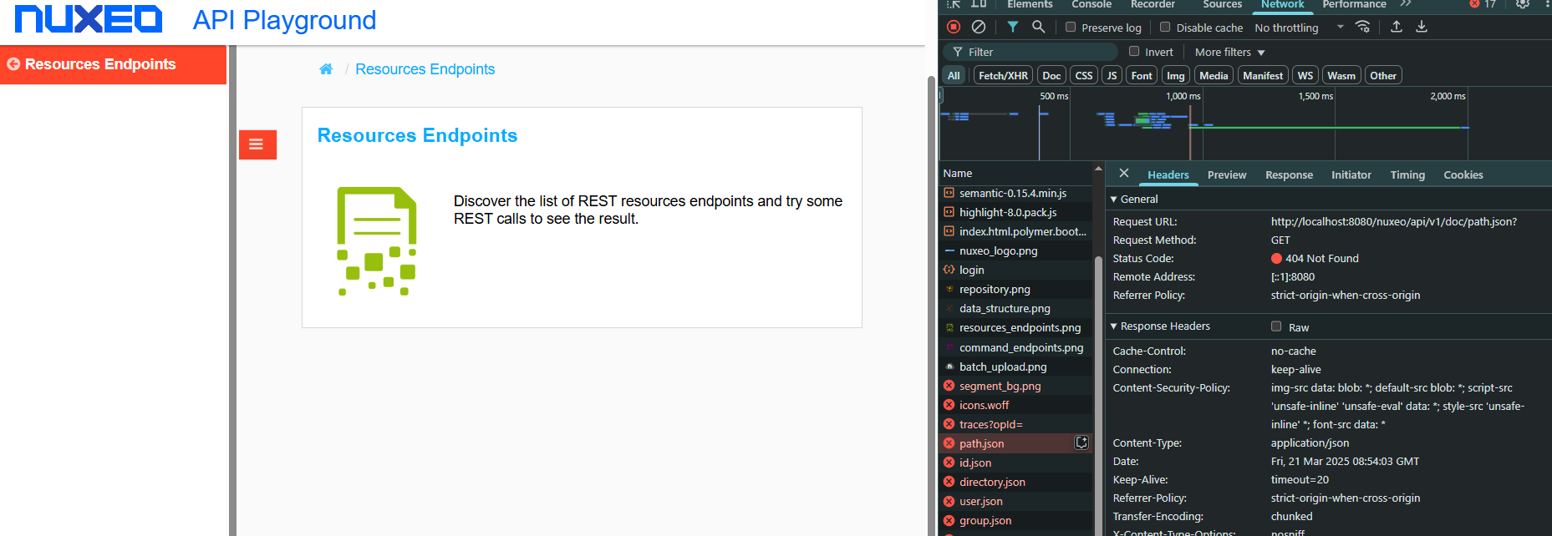
Task: Clear the network log
Action: 979,27
